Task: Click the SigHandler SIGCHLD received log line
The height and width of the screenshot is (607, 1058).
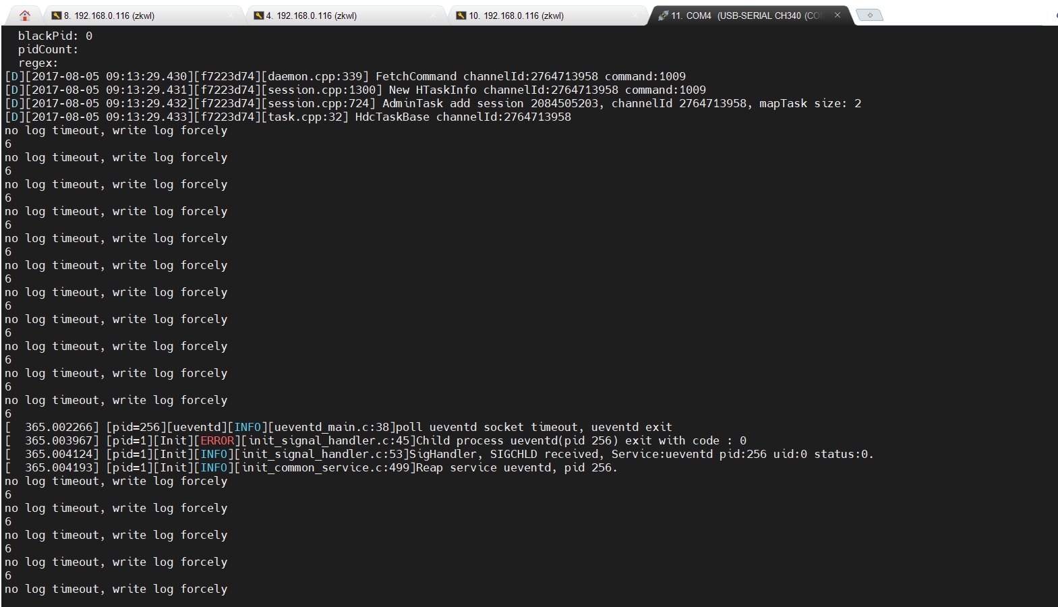Action: 439,454
